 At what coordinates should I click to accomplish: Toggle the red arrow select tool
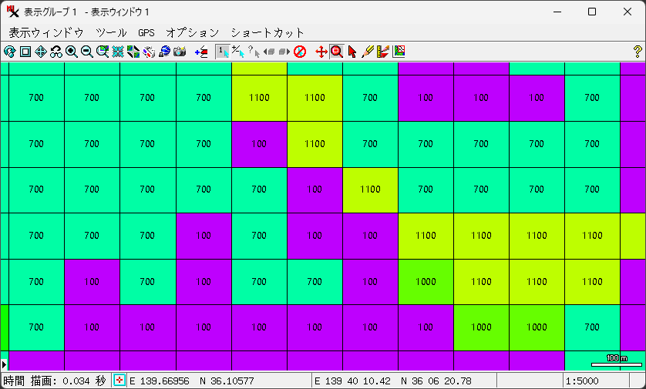352,52
